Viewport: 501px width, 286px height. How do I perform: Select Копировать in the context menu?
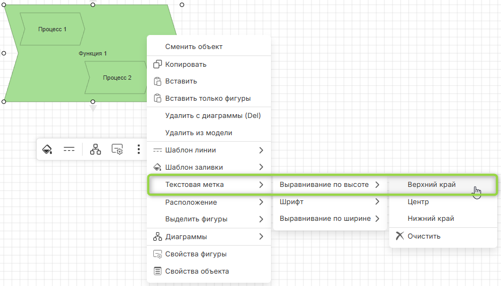click(x=186, y=65)
